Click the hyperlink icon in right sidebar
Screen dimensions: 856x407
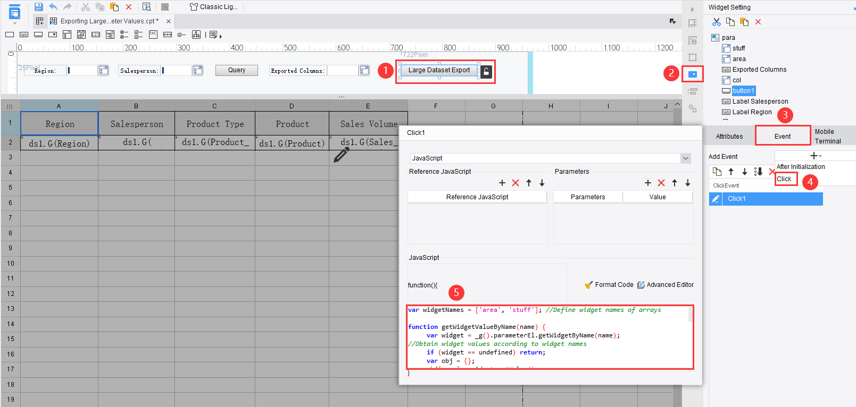coord(692,108)
